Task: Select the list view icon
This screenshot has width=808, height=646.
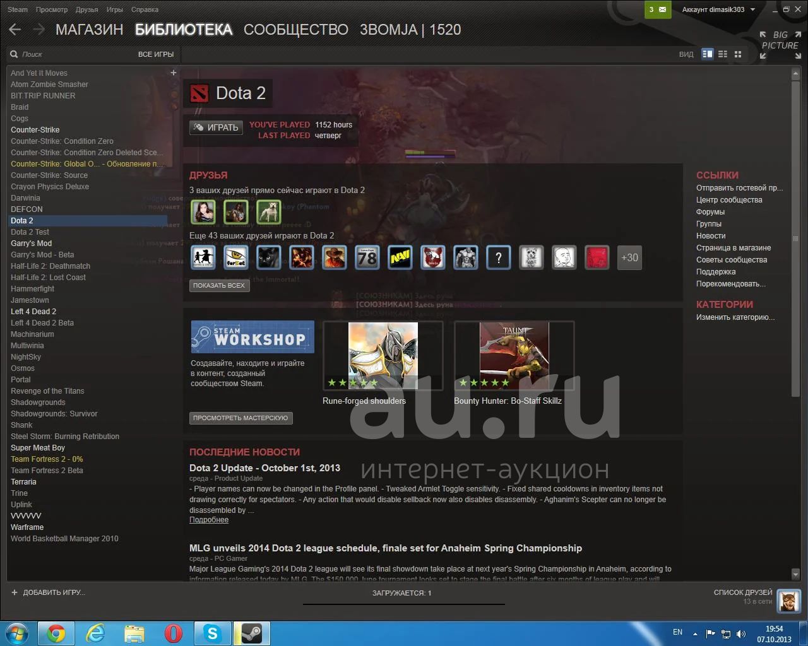Action: [723, 54]
